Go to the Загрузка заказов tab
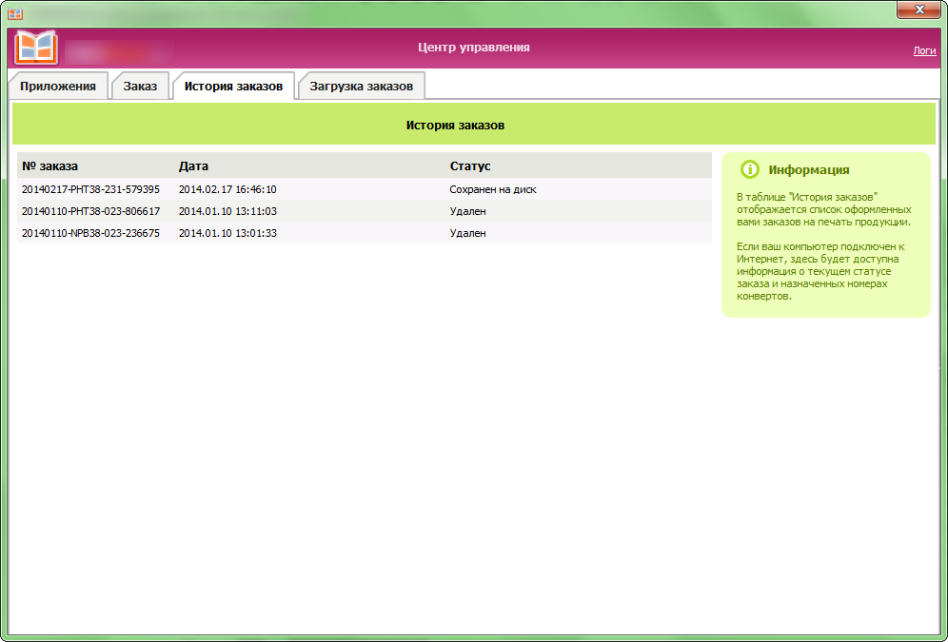 coord(362,86)
